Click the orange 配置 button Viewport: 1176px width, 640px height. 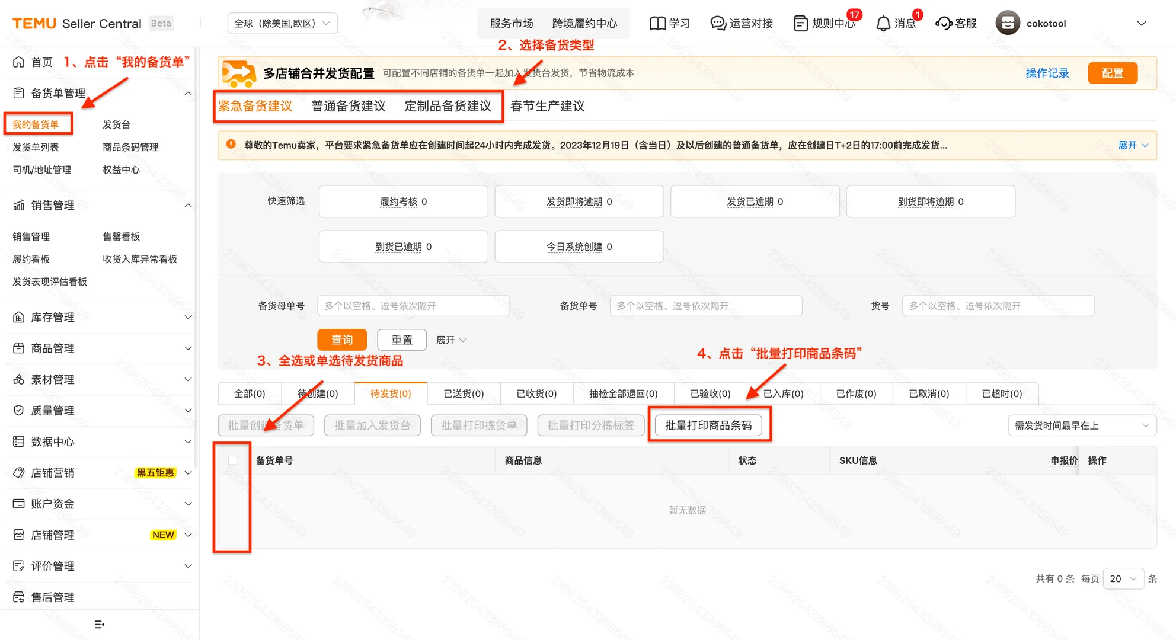click(1113, 72)
